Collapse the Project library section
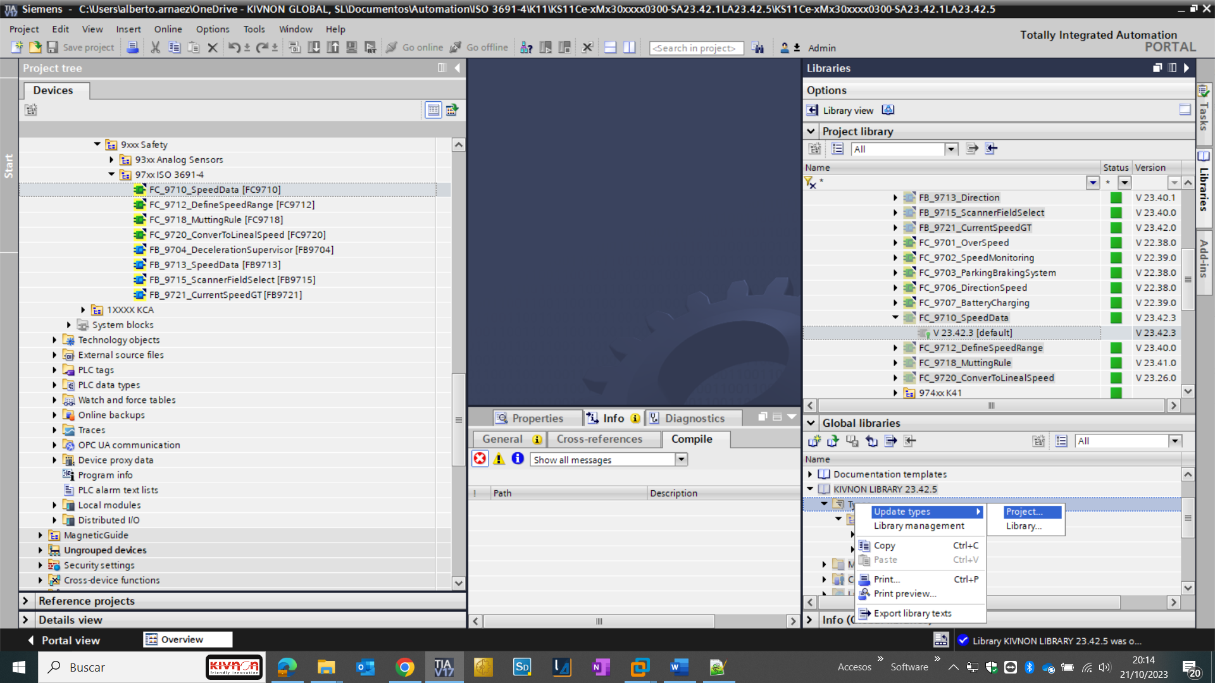 (811, 132)
